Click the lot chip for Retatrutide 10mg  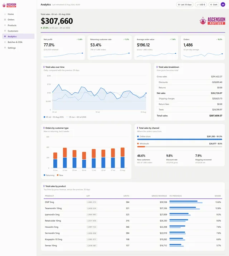click(x=92, y=221)
